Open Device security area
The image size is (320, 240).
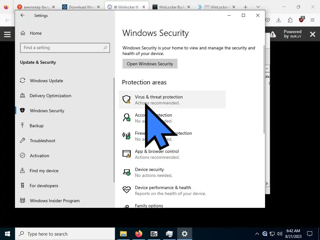pyautogui.click(x=172, y=172)
